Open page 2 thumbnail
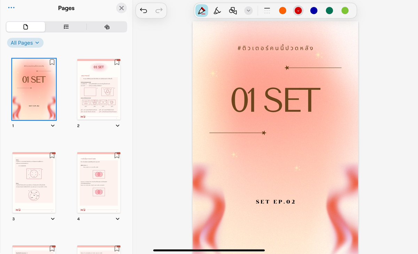The width and height of the screenshot is (418, 254). click(x=99, y=89)
